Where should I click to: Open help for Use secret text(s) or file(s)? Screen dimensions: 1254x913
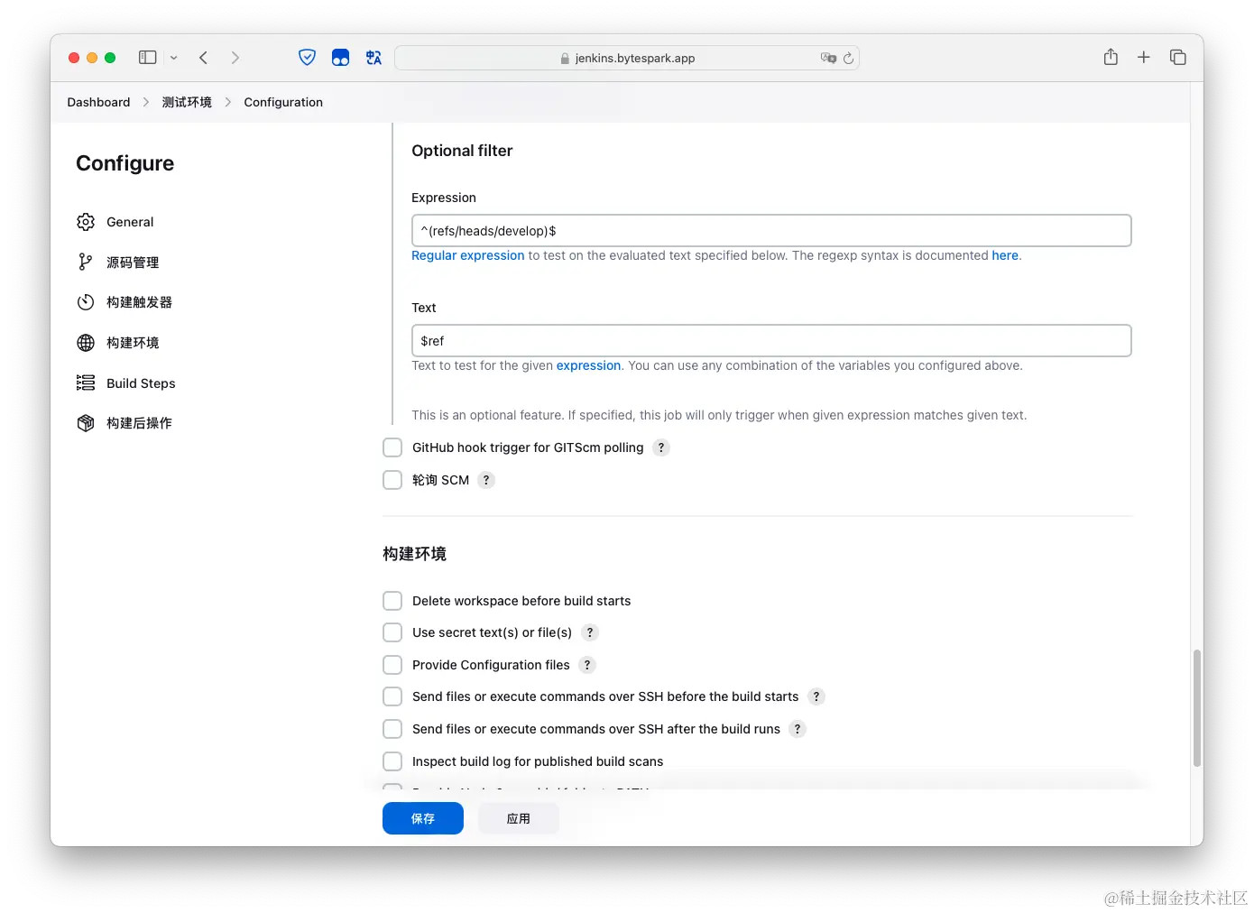point(590,632)
